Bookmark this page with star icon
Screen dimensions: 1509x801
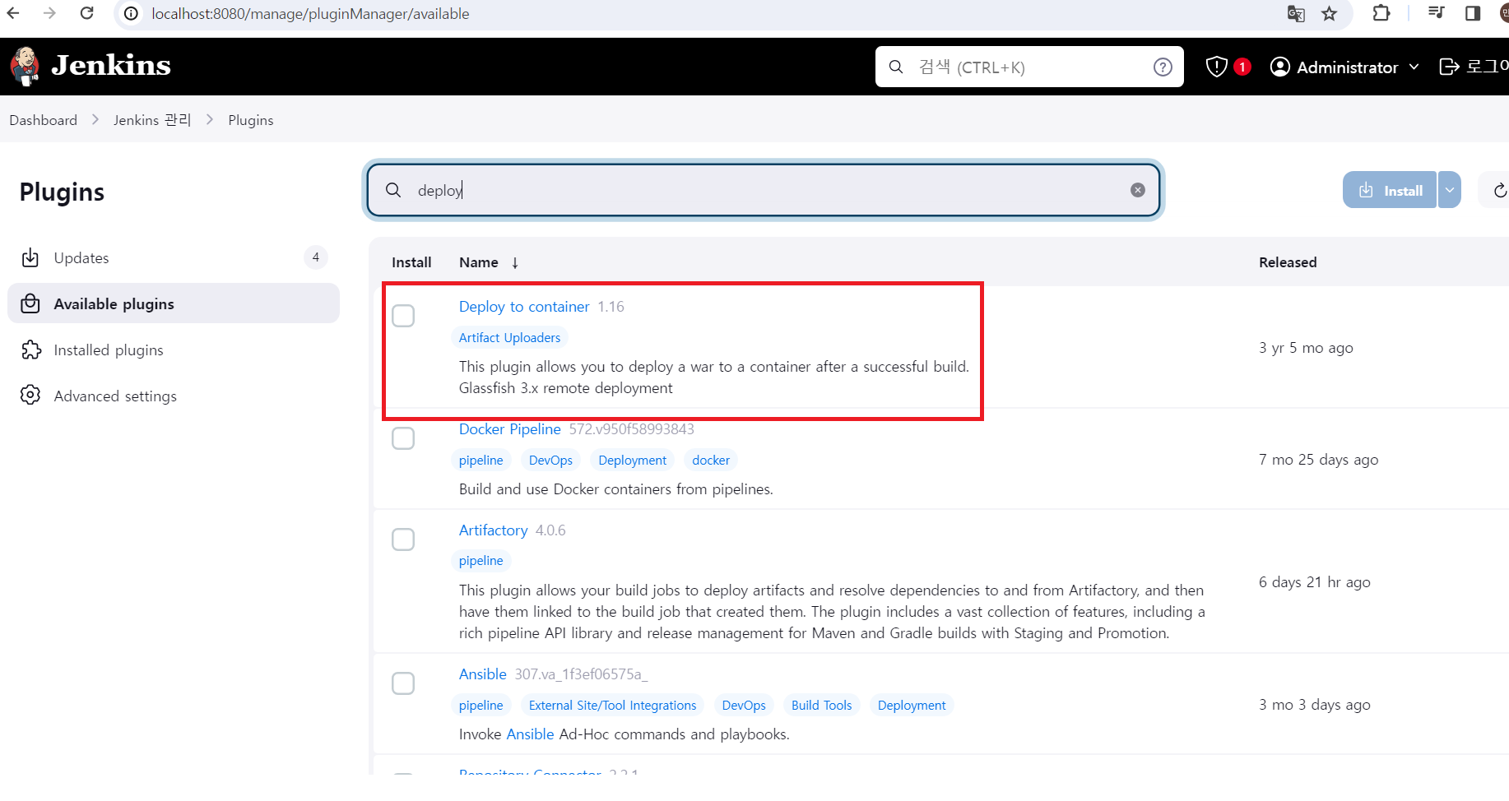point(1330,14)
